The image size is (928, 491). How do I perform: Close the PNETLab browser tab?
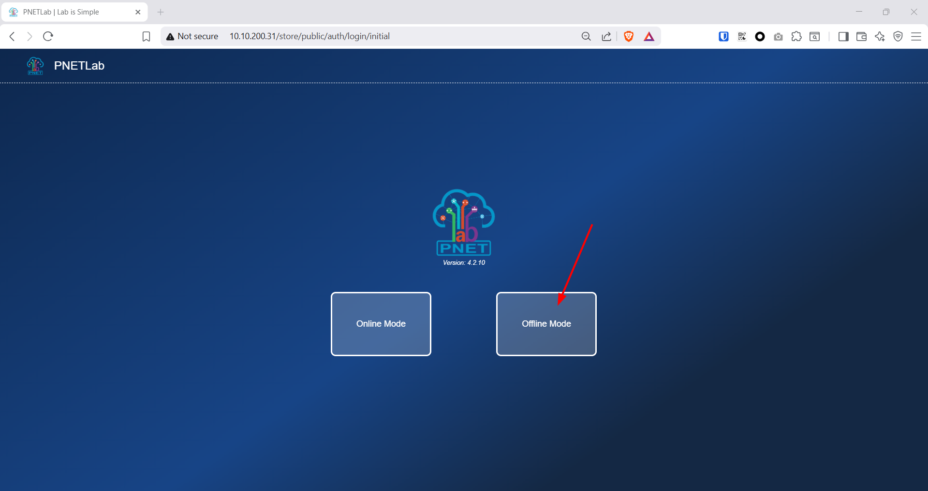(x=138, y=12)
